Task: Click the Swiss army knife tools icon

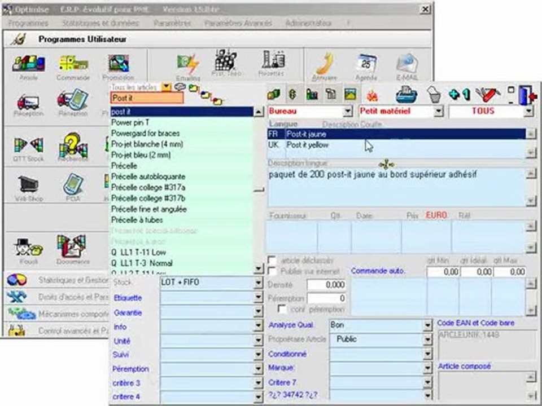Action: point(488,94)
